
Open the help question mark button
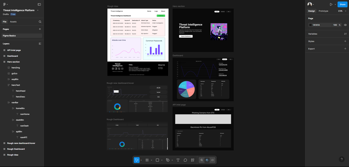pos(342,159)
